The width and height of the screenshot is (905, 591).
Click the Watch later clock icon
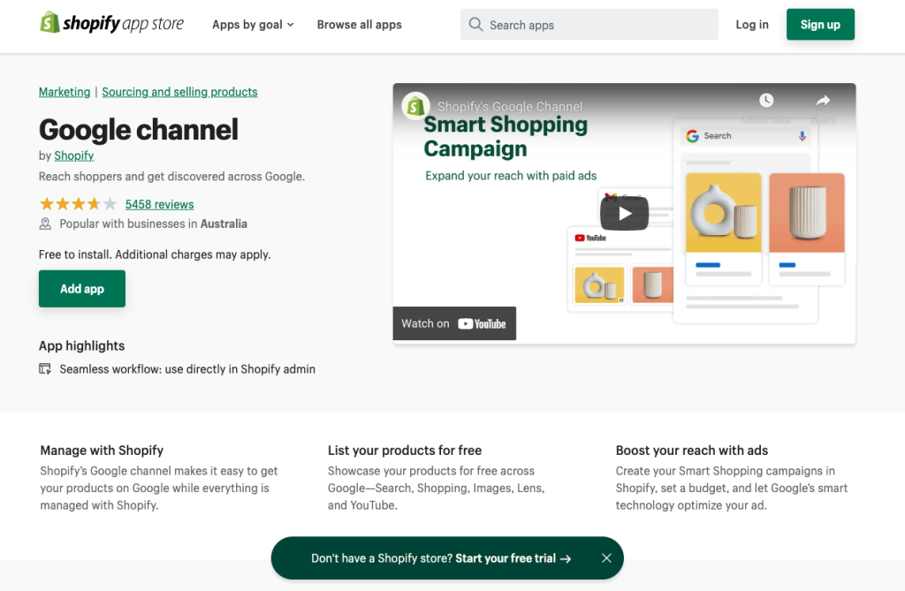(x=766, y=101)
